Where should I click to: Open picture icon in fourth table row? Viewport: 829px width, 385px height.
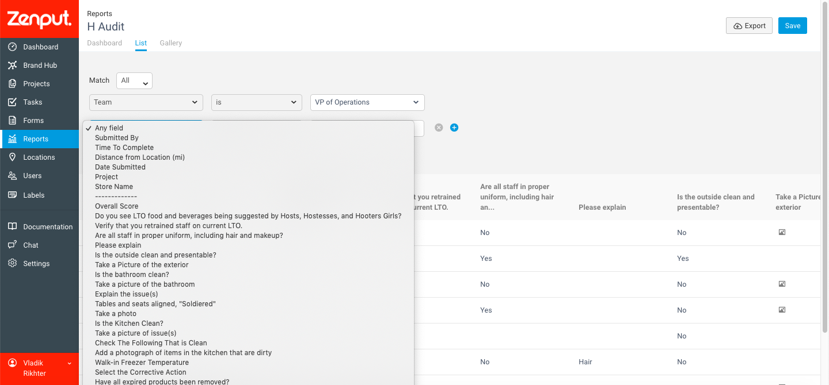point(782,310)
